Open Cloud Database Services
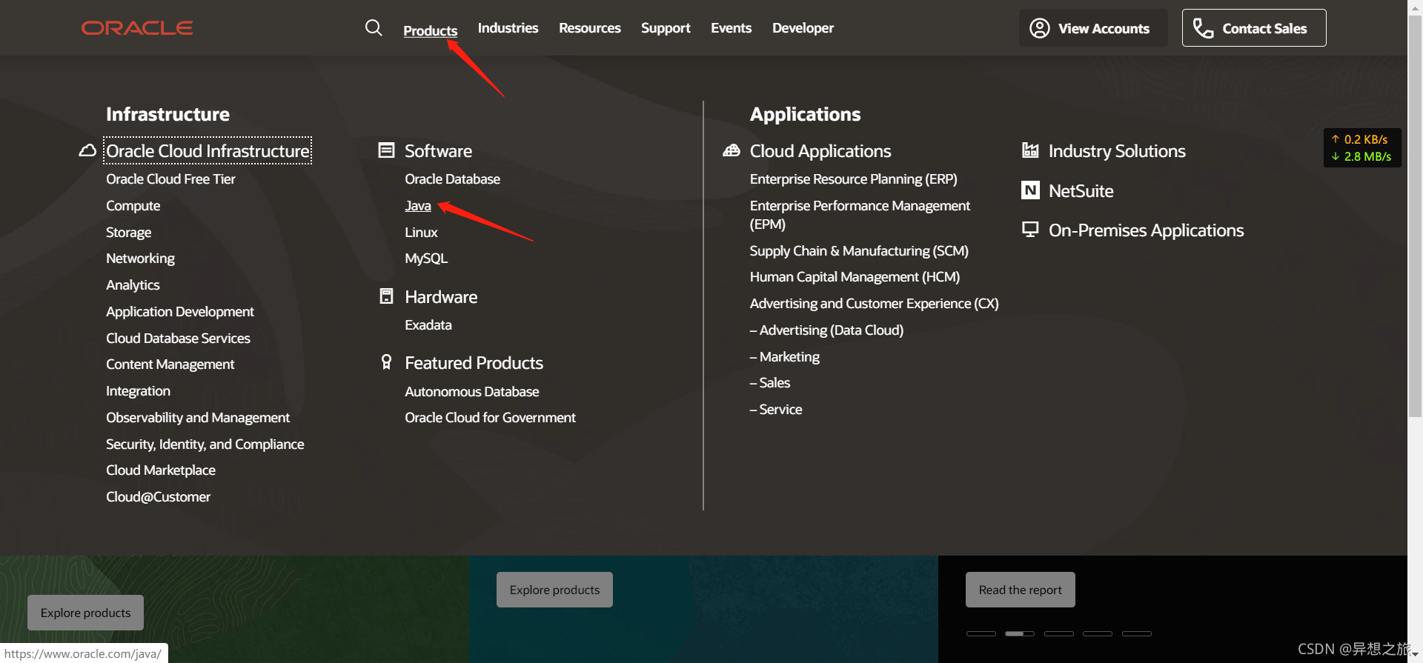The height and width of the screenshot is (663, 1423). point(178,339)
